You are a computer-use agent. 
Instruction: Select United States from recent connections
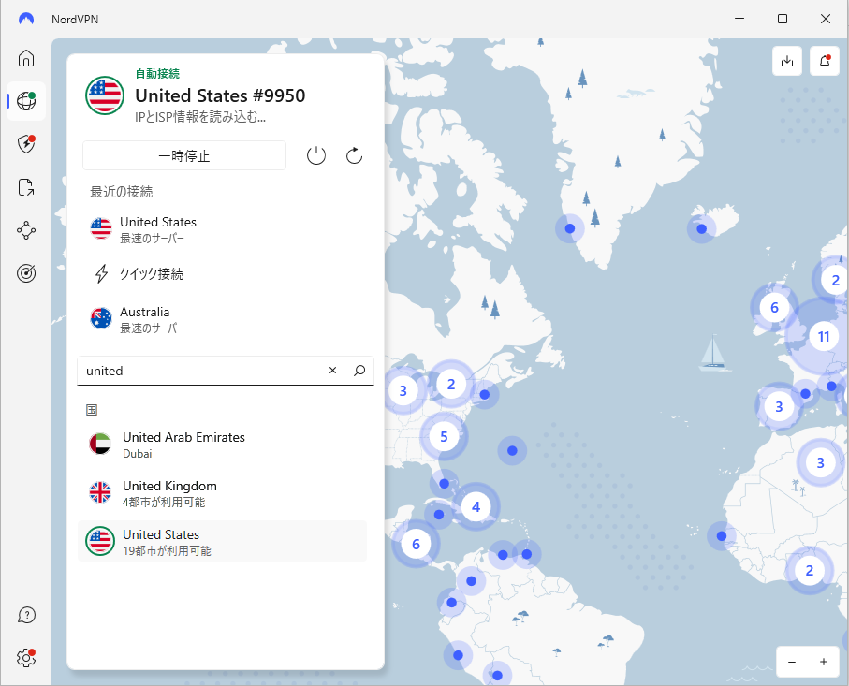(x=226, y=229)
